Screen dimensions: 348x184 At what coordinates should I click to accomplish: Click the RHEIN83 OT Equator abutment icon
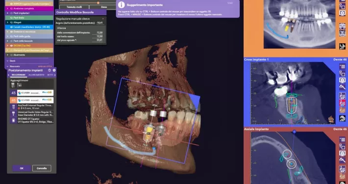pyautogui.click(x=13, y=120)
